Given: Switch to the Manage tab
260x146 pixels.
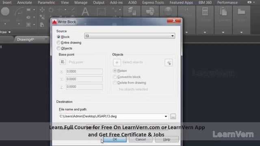Looking at the screenshot, I should 81,2.
